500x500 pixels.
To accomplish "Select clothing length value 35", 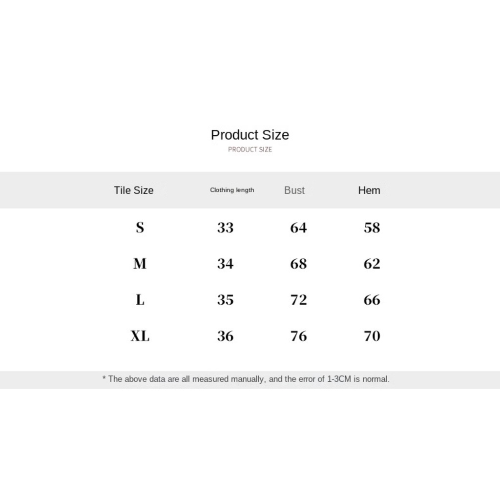I will (x=225, y=300).
